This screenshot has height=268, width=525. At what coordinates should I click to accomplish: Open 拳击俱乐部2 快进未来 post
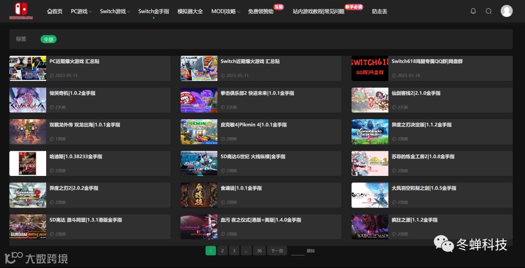click(257, 93)
